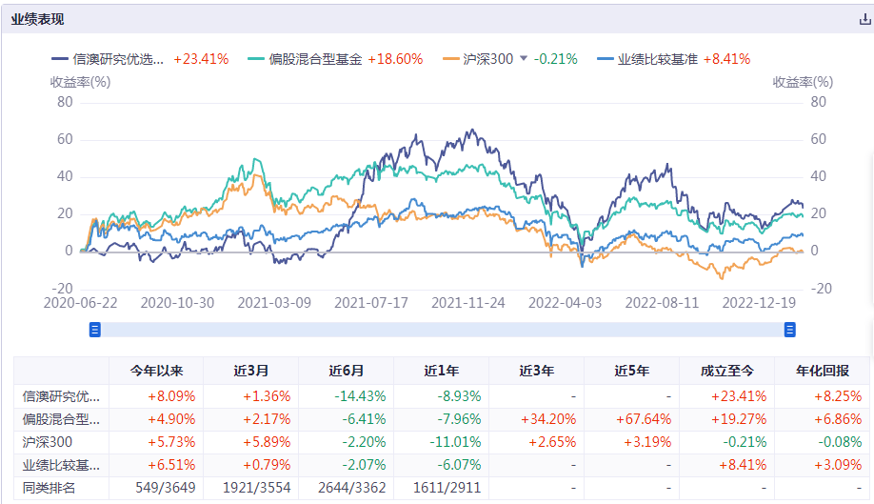Toggle 业绩比较基准 series label in legend
The width and height of the screenshot is (874, 504).
[658, 59]
